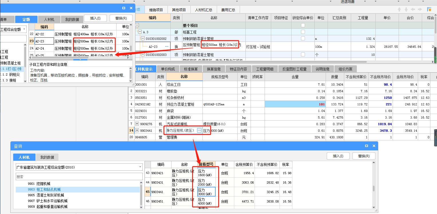437x214 pixels.
Task: Tick checkbox in 整个项目 row
Action: pyautogui.click(x=303, y=25)
